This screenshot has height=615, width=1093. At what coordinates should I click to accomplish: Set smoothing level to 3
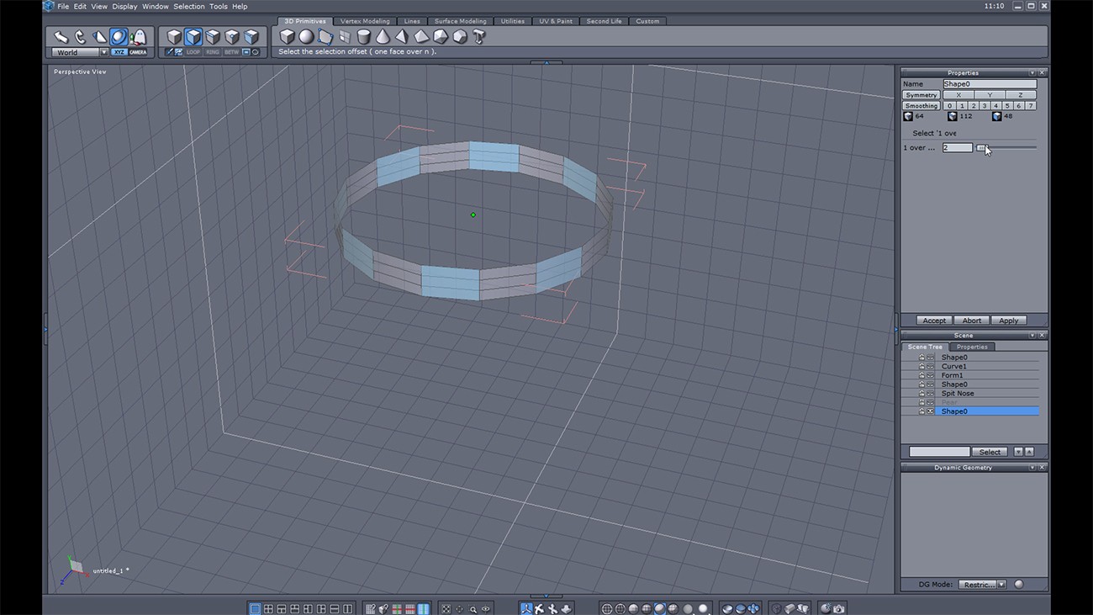coord(985,106)
